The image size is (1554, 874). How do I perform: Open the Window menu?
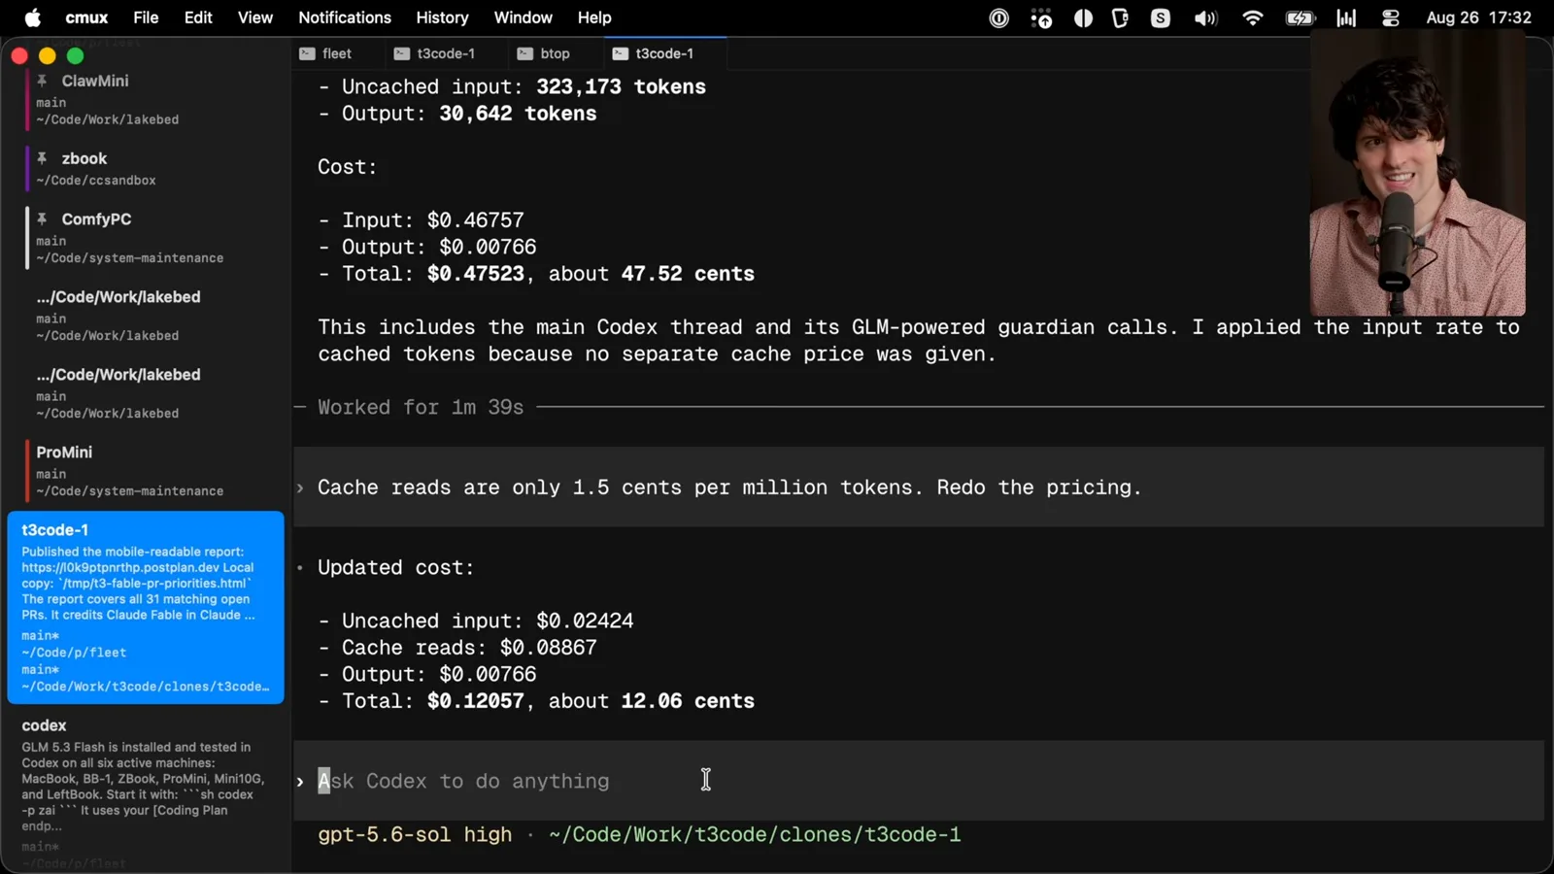523,17
